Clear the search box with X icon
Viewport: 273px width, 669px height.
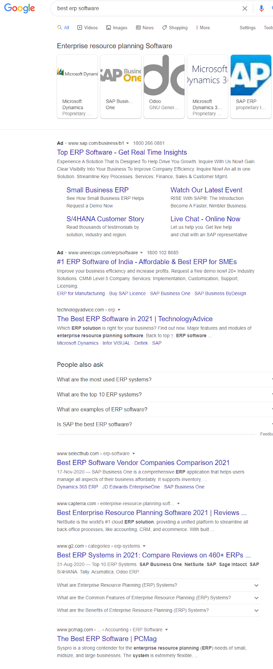(245, 8)
